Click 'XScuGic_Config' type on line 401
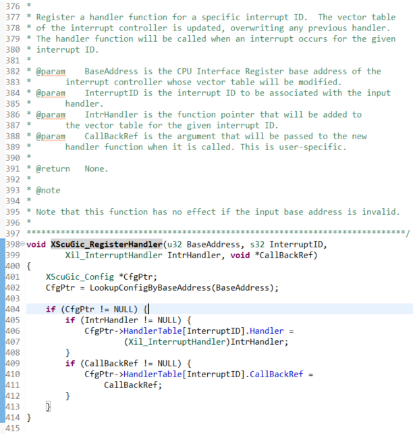 coord(80,276)
